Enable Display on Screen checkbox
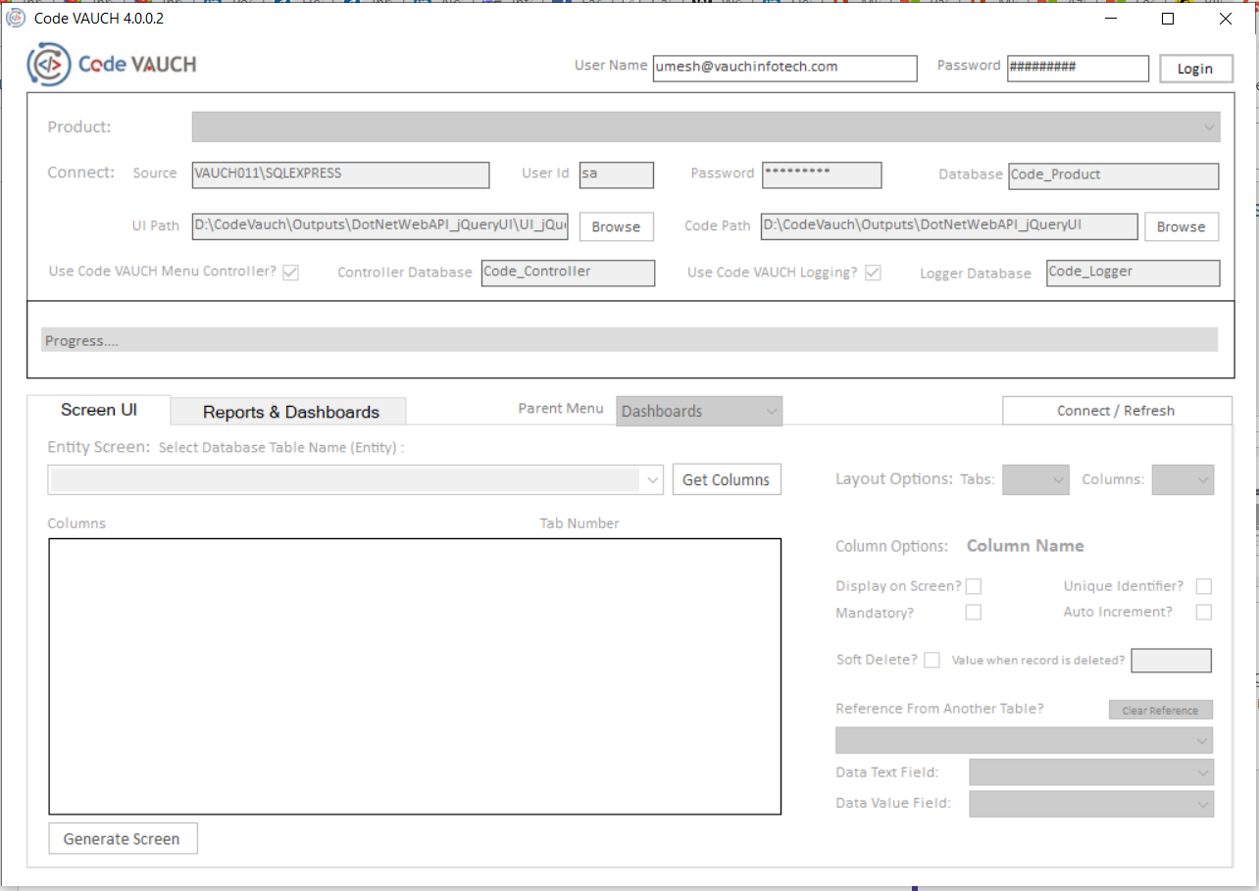The width and height of the screenshot is (1259, 891). (x=974, y=586)
